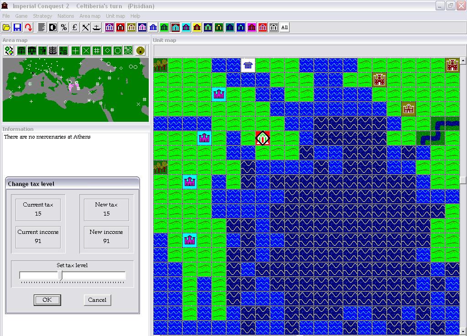Open the text lines report icon
The width and height of the screenshot is (467, 336).
[42, 27]
